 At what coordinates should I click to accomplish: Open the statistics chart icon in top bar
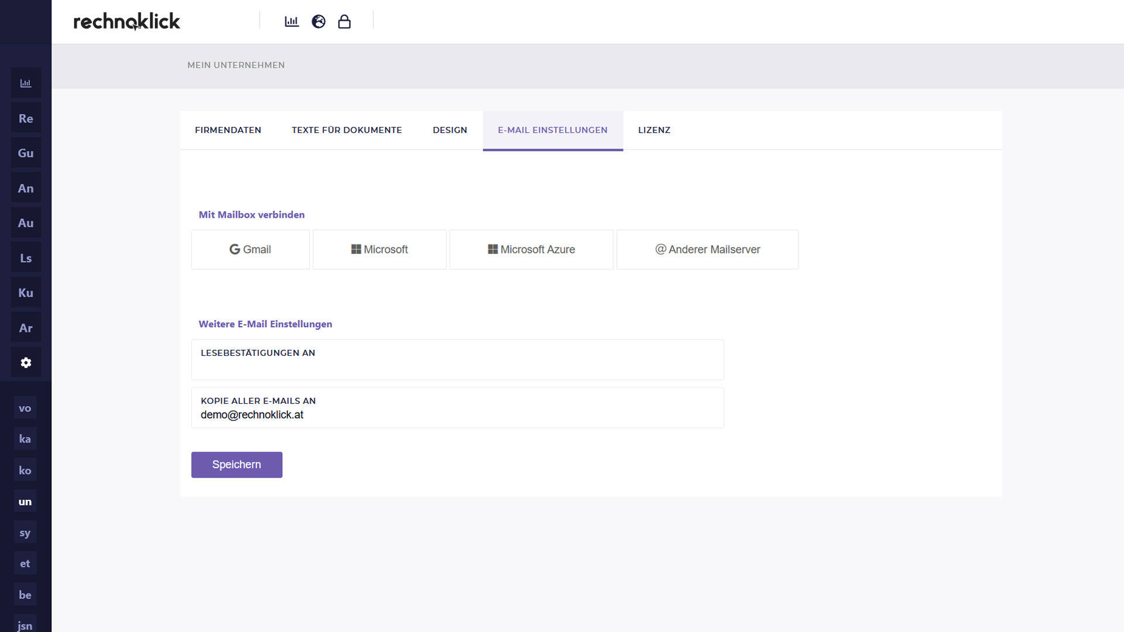click(x=292, y=22)
